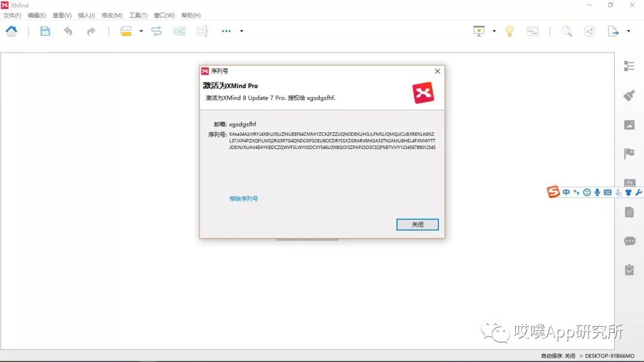
Task: Open the 窗口(W) menu
Action: click(165, 15)
